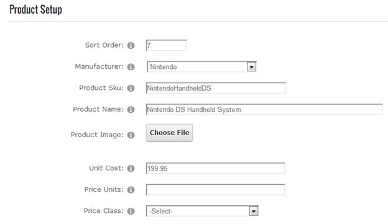Click the Unit Cost info icon
Image resolution: width=388 pixels, height=224 pixels.
pos(131,168)
